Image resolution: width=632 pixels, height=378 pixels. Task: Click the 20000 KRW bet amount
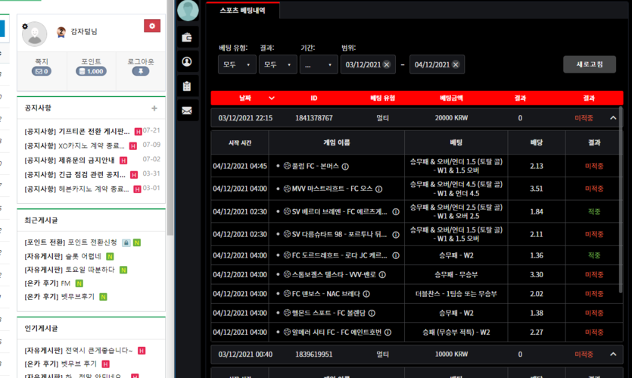pyautogui.click(x=451, y=118)
